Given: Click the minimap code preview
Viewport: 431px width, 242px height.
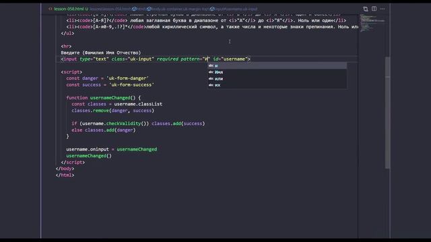Looking at the screenshot, I should point(372,24).
